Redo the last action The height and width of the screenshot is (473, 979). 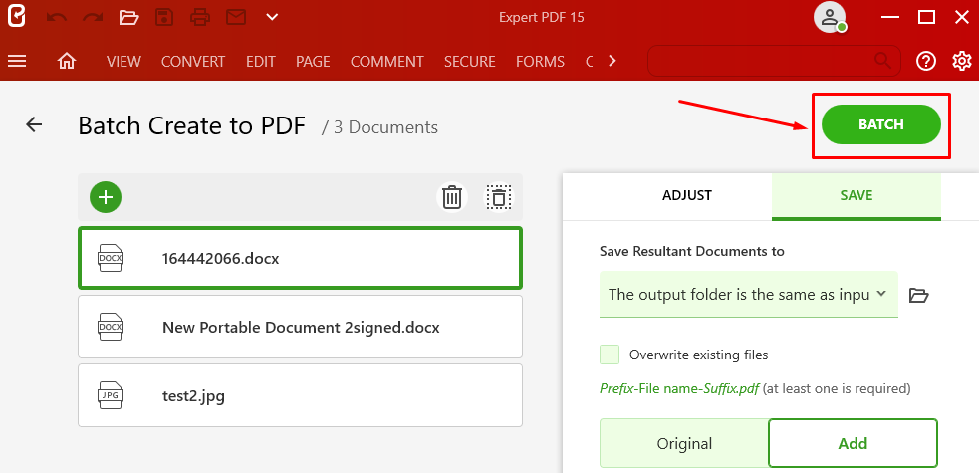(93, 17)
